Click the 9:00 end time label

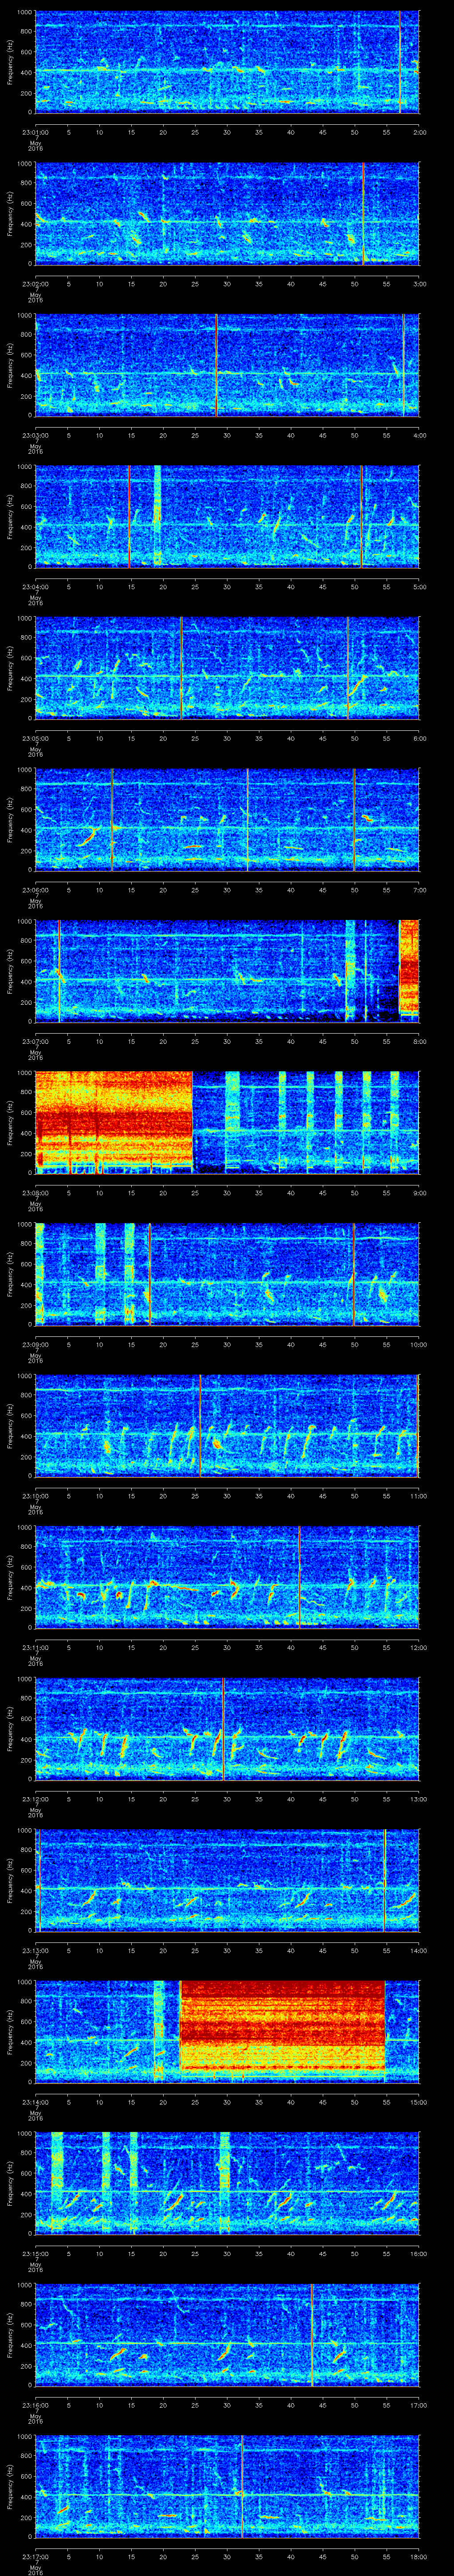[419, 1192]
